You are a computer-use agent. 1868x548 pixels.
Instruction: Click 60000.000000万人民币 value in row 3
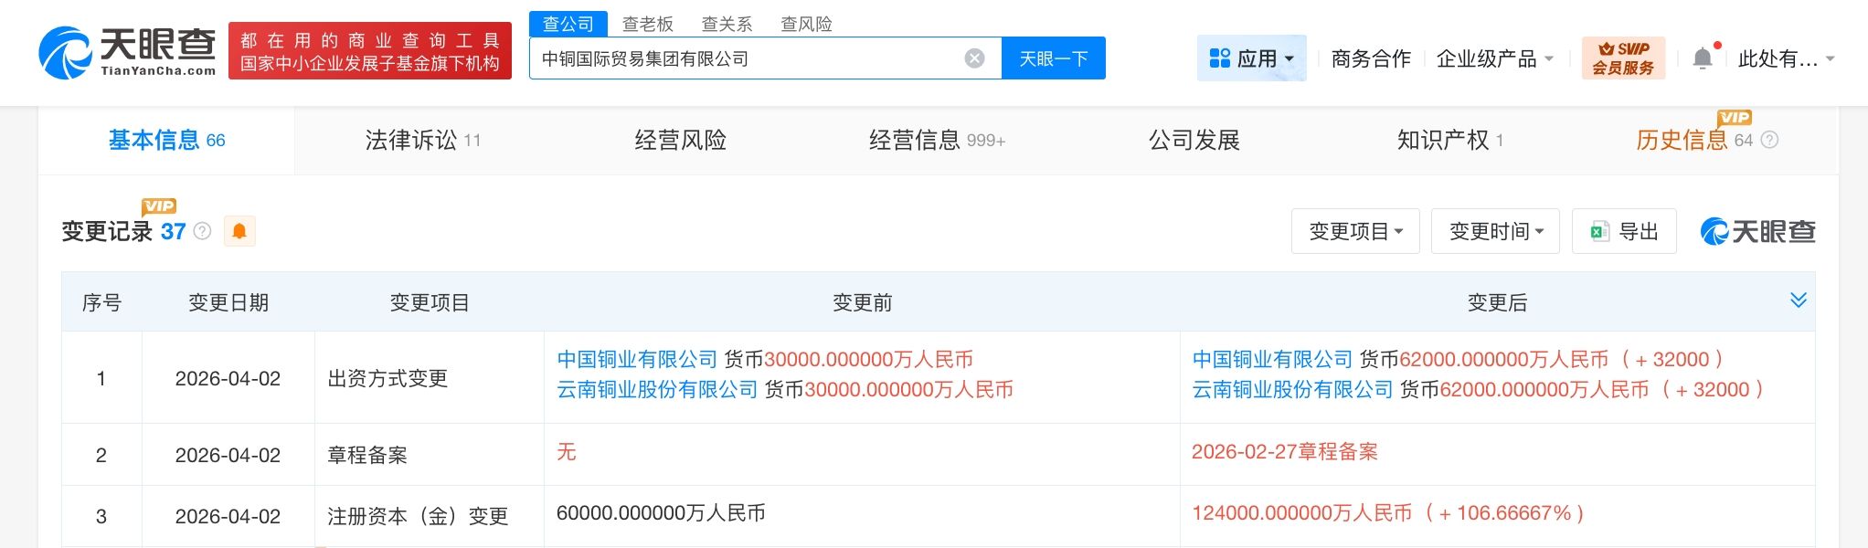point(661,513)
